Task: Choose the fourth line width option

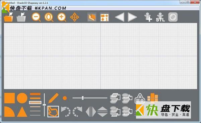Action: coord(35,107)
